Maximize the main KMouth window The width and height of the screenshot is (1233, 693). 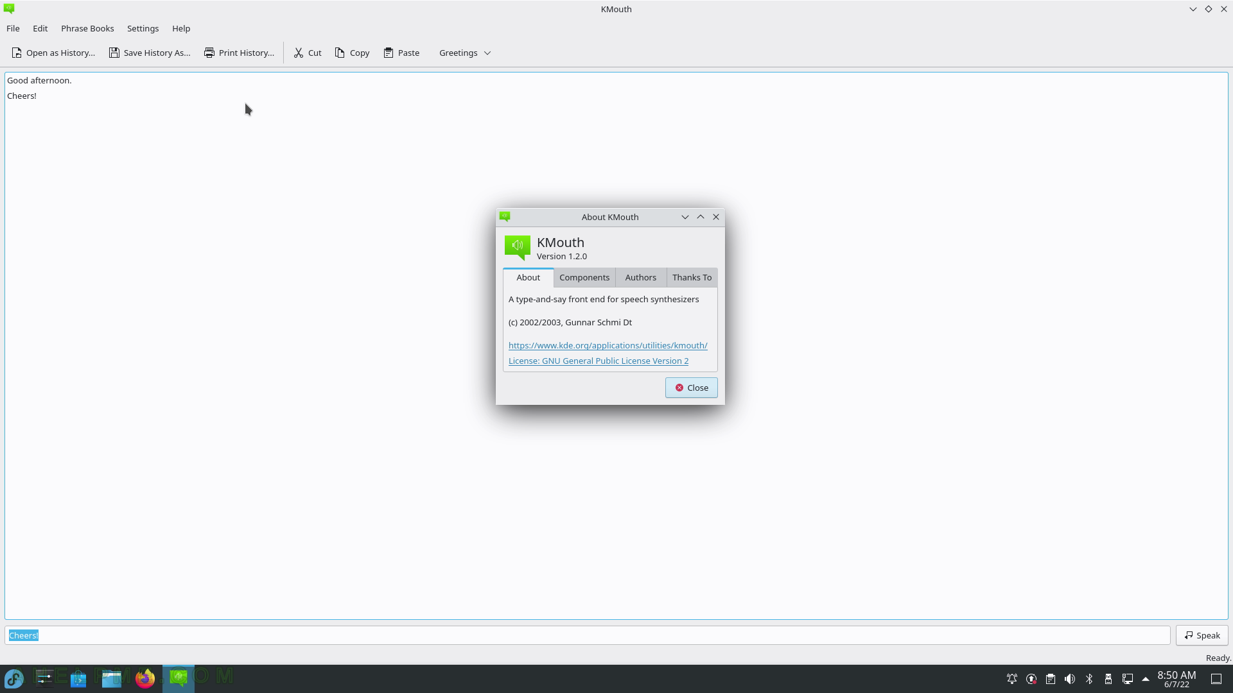[1209, 9]
